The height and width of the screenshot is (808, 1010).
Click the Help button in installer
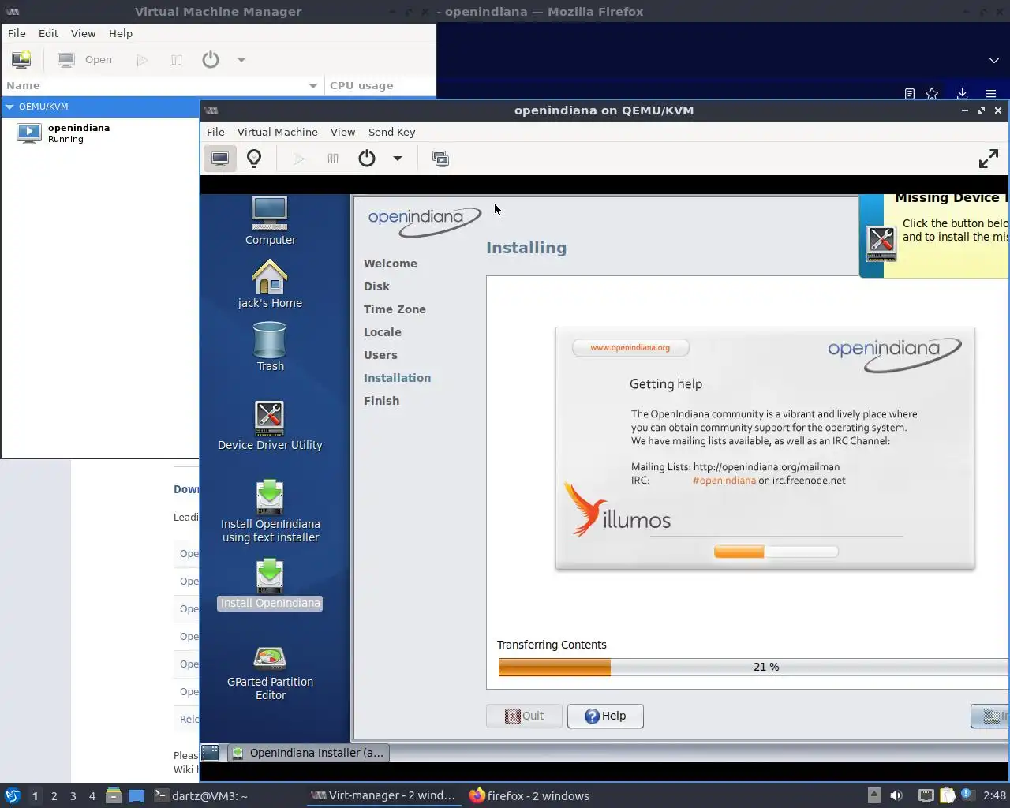tap(605, 716)
